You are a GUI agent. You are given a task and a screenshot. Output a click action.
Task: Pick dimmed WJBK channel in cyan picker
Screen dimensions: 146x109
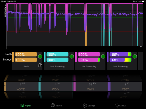pos(56,78)
